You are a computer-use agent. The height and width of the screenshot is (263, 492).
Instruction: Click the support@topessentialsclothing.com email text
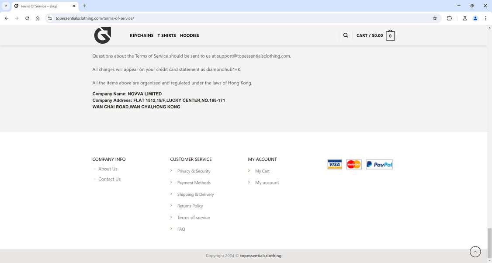pos(253,56)
